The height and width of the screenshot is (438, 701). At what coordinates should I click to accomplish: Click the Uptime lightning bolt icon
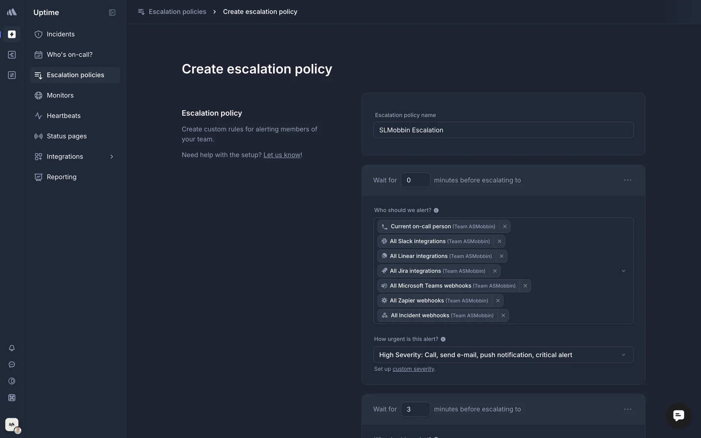coord(12,34)
